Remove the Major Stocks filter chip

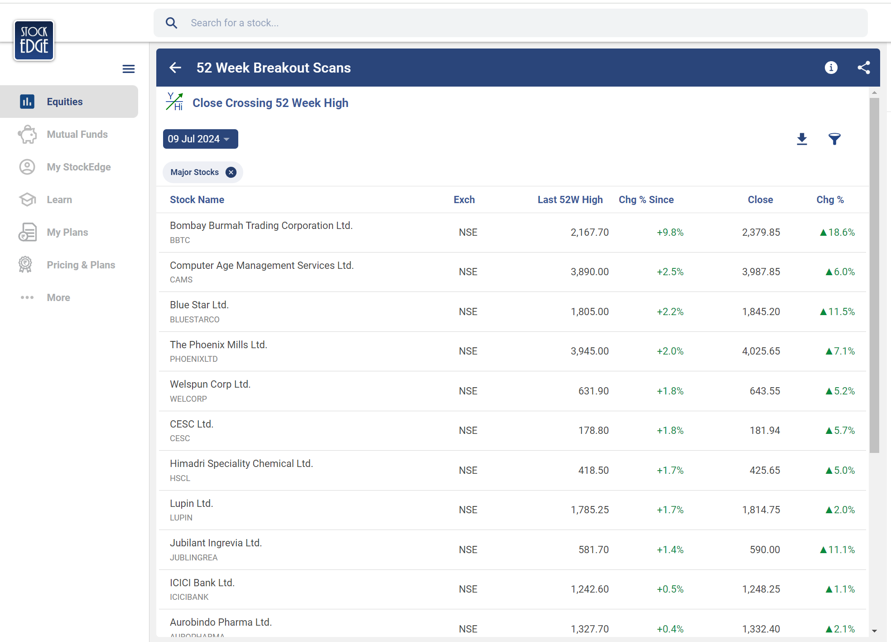[231, 172]
